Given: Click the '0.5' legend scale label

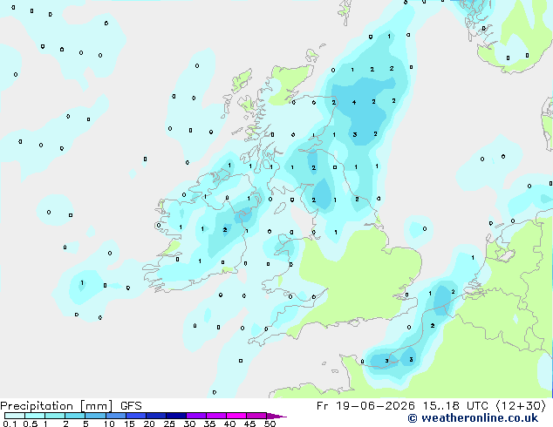Looking at the screenshot, I should tap(30, 424).
